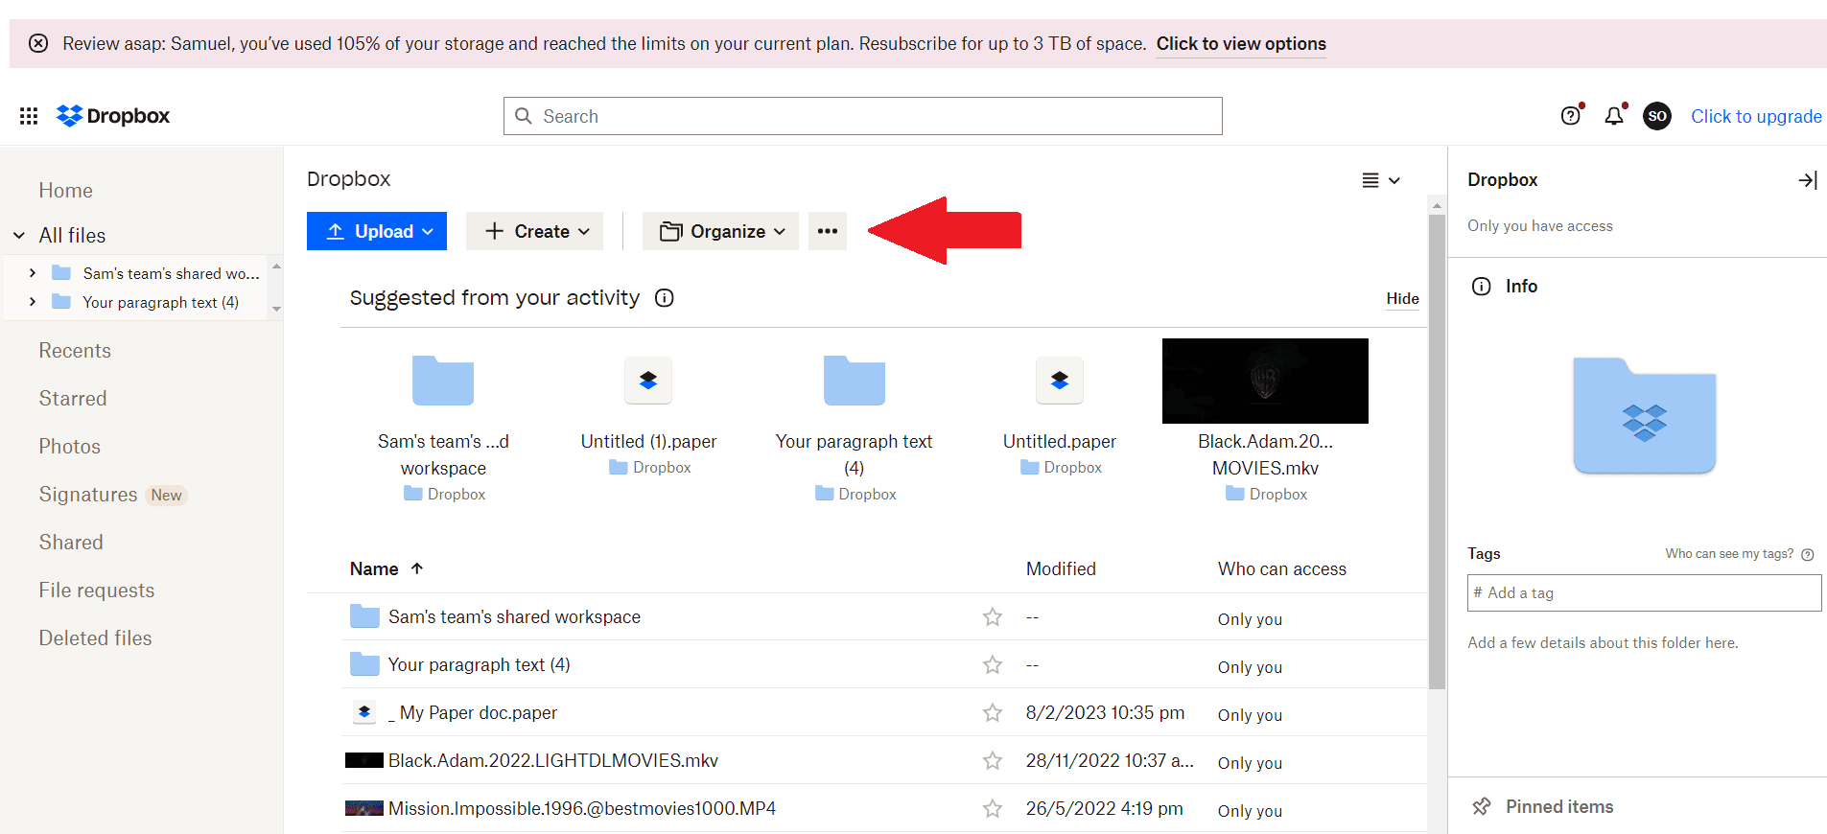Open Starred in sidebar
Image resolution: width=1827 pixels, height=834 pixels.
click(73, 399)
